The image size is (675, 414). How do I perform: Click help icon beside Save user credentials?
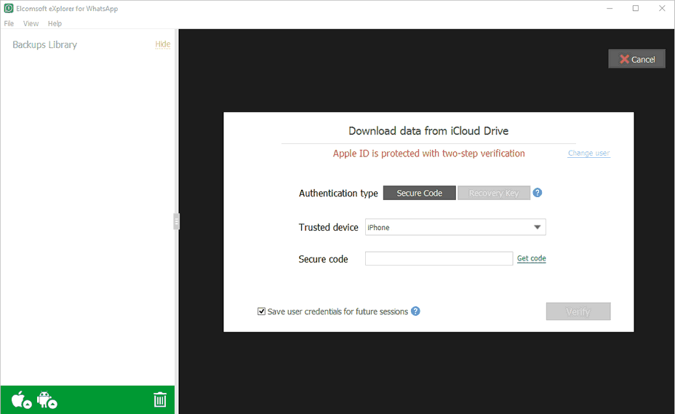coord(415,311)
